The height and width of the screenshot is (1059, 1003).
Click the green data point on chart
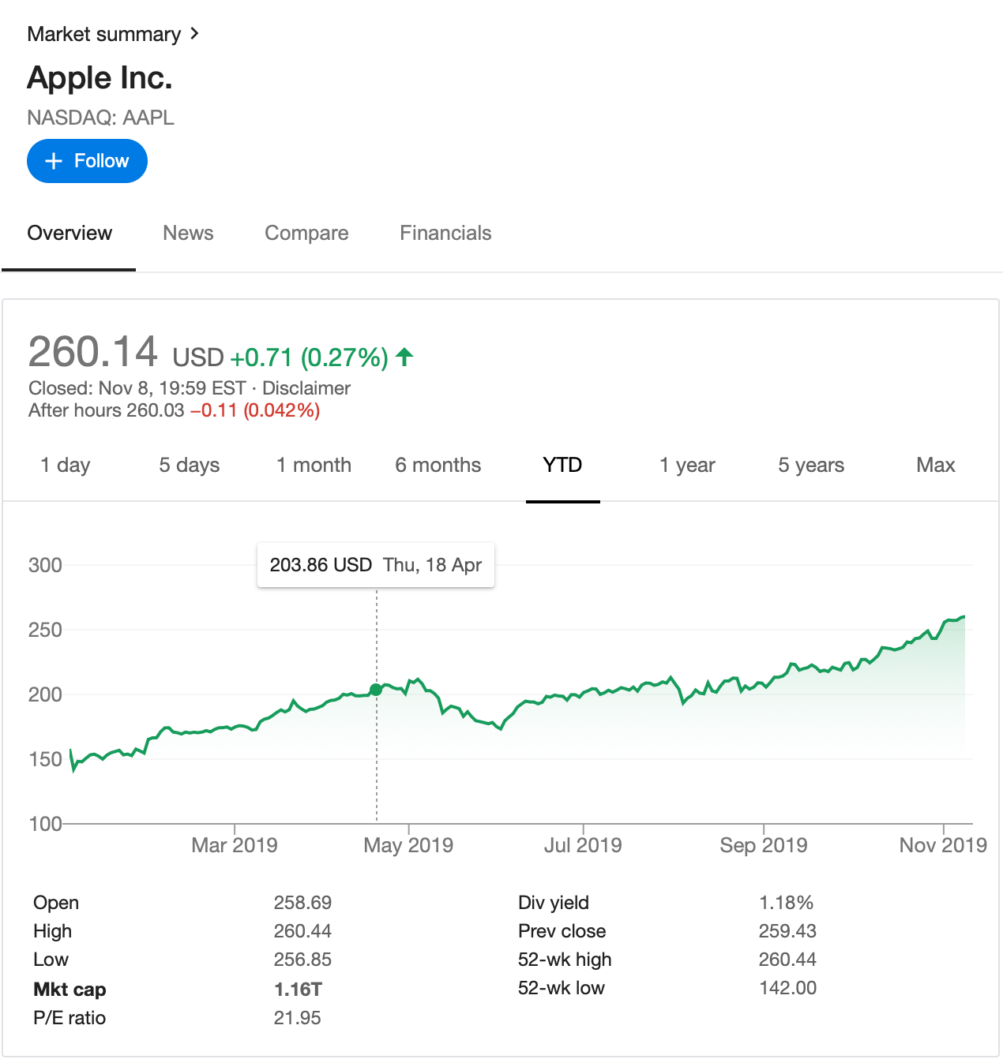click(376, 690)
